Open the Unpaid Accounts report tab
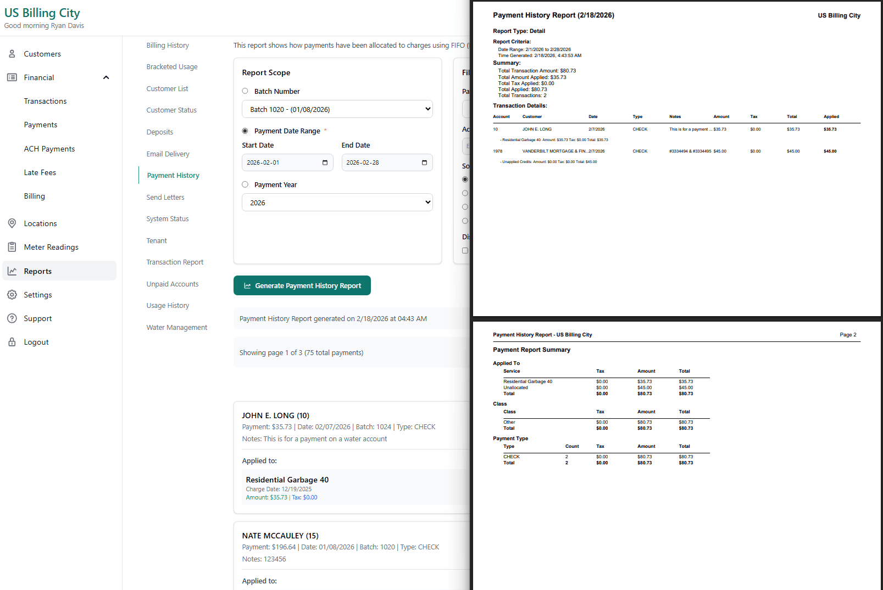The width and height of the screenshot is (883, 590). pyautogui.click(x=173, y=284)
